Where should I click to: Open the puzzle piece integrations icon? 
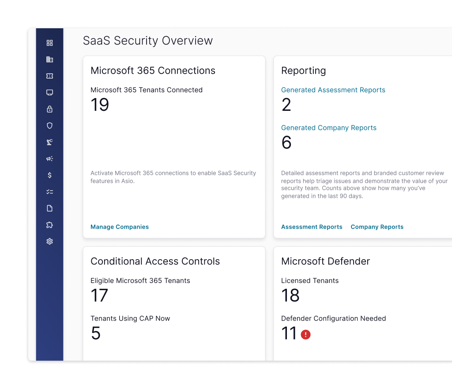click(49, 225)
